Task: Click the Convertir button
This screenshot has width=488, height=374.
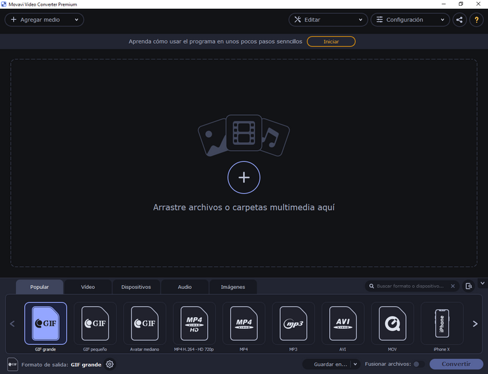Action: pyautogui.click(x=456, y=364)
